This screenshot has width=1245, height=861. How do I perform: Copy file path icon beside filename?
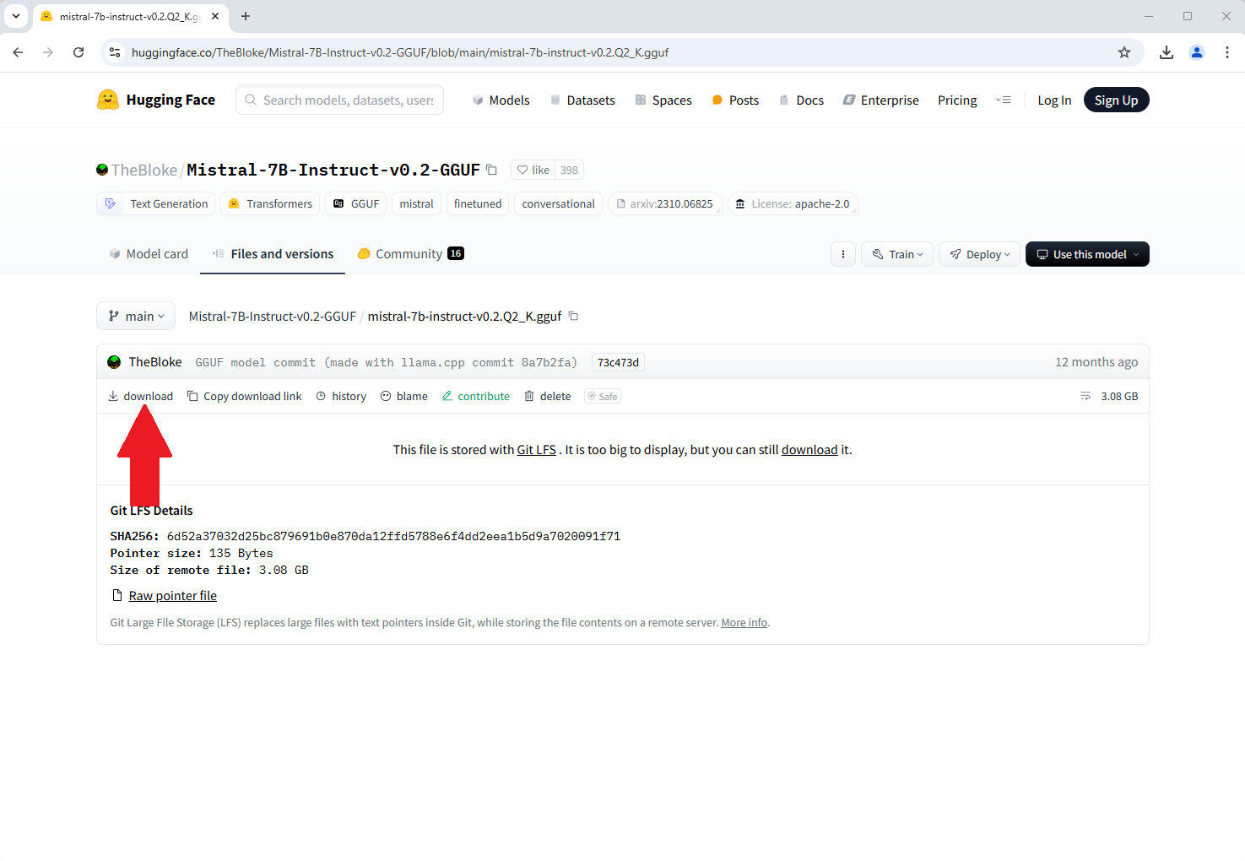tap(573, 316)
